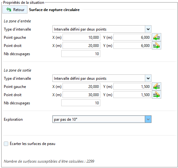Go back with the Retour button
The height and width of the screenshot is (168, 178).
(x=15, y=9)
